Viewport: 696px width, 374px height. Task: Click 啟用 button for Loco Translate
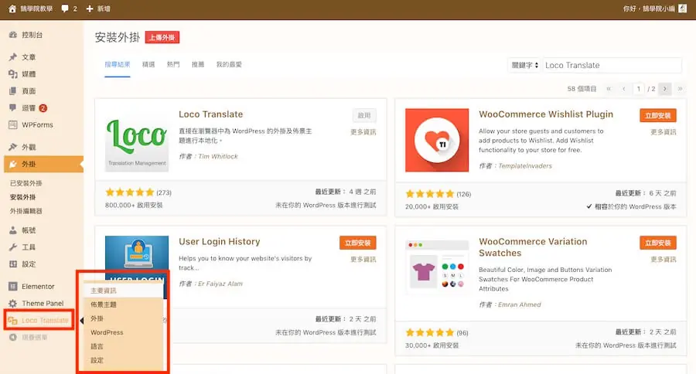[364, 115]
